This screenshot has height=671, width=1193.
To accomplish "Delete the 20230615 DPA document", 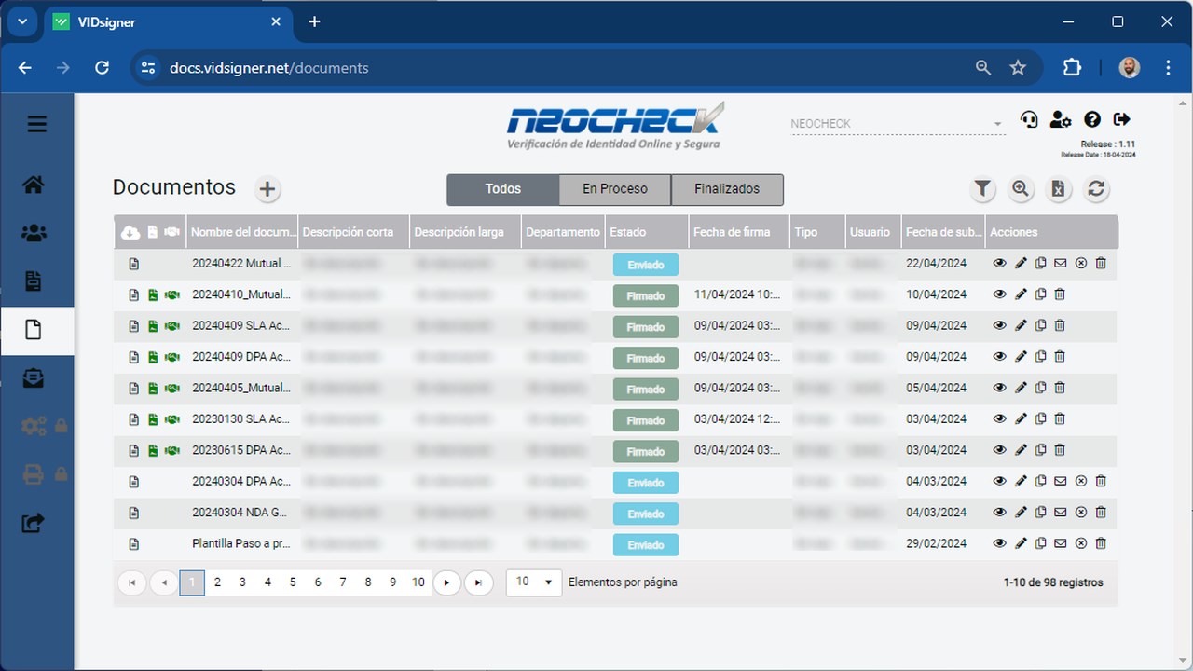I will [1060, 450].
